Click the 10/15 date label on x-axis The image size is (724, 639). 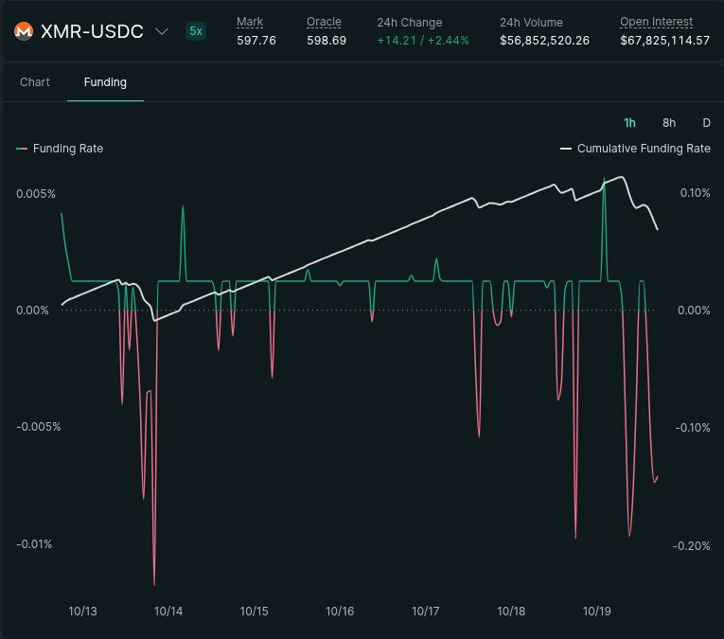click(x=254, y=612)
